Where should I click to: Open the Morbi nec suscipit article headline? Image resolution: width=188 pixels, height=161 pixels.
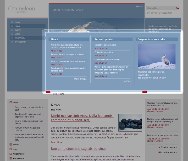pyautogui.click(x=82, y=118)
